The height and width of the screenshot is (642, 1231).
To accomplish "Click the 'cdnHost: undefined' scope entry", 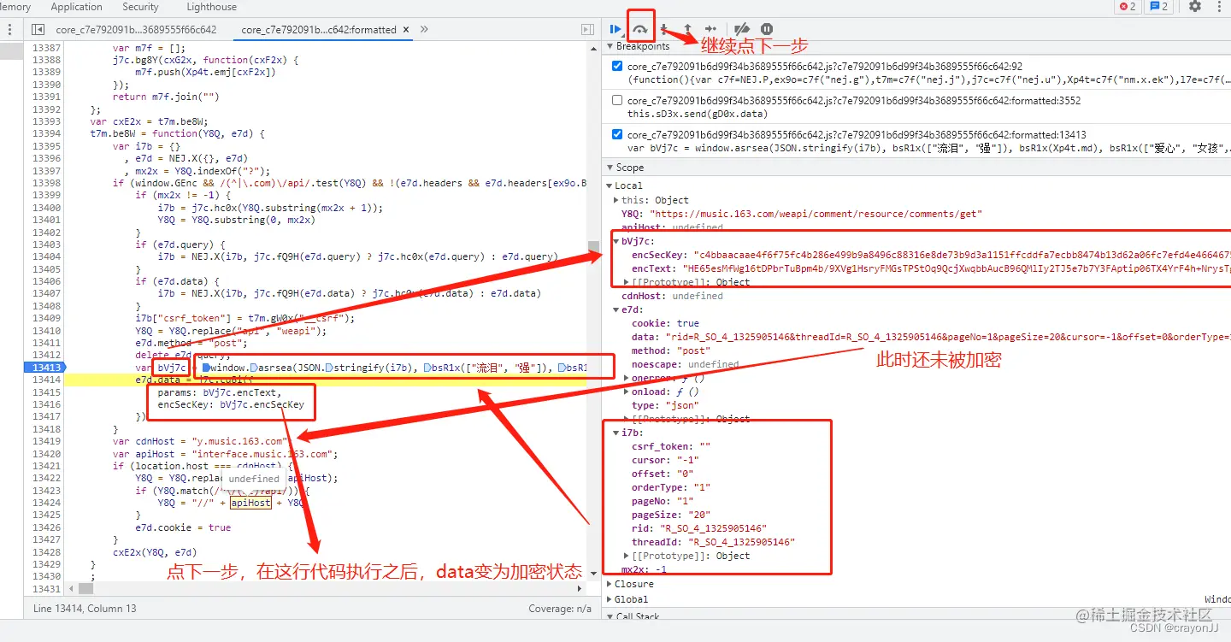I will (672, 296).
